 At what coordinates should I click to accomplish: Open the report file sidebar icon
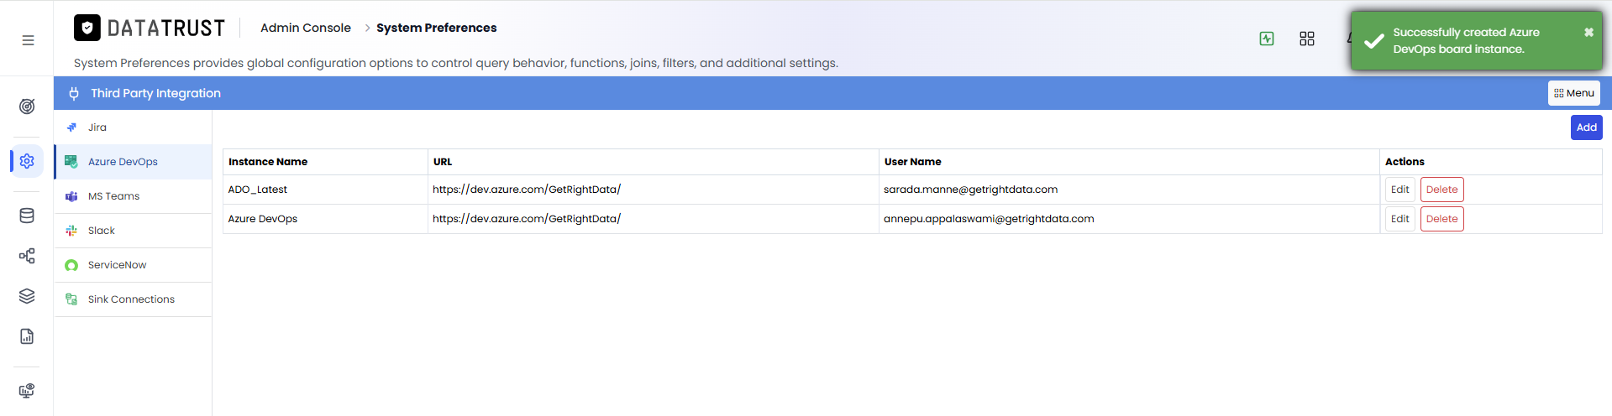pos(27,336)
